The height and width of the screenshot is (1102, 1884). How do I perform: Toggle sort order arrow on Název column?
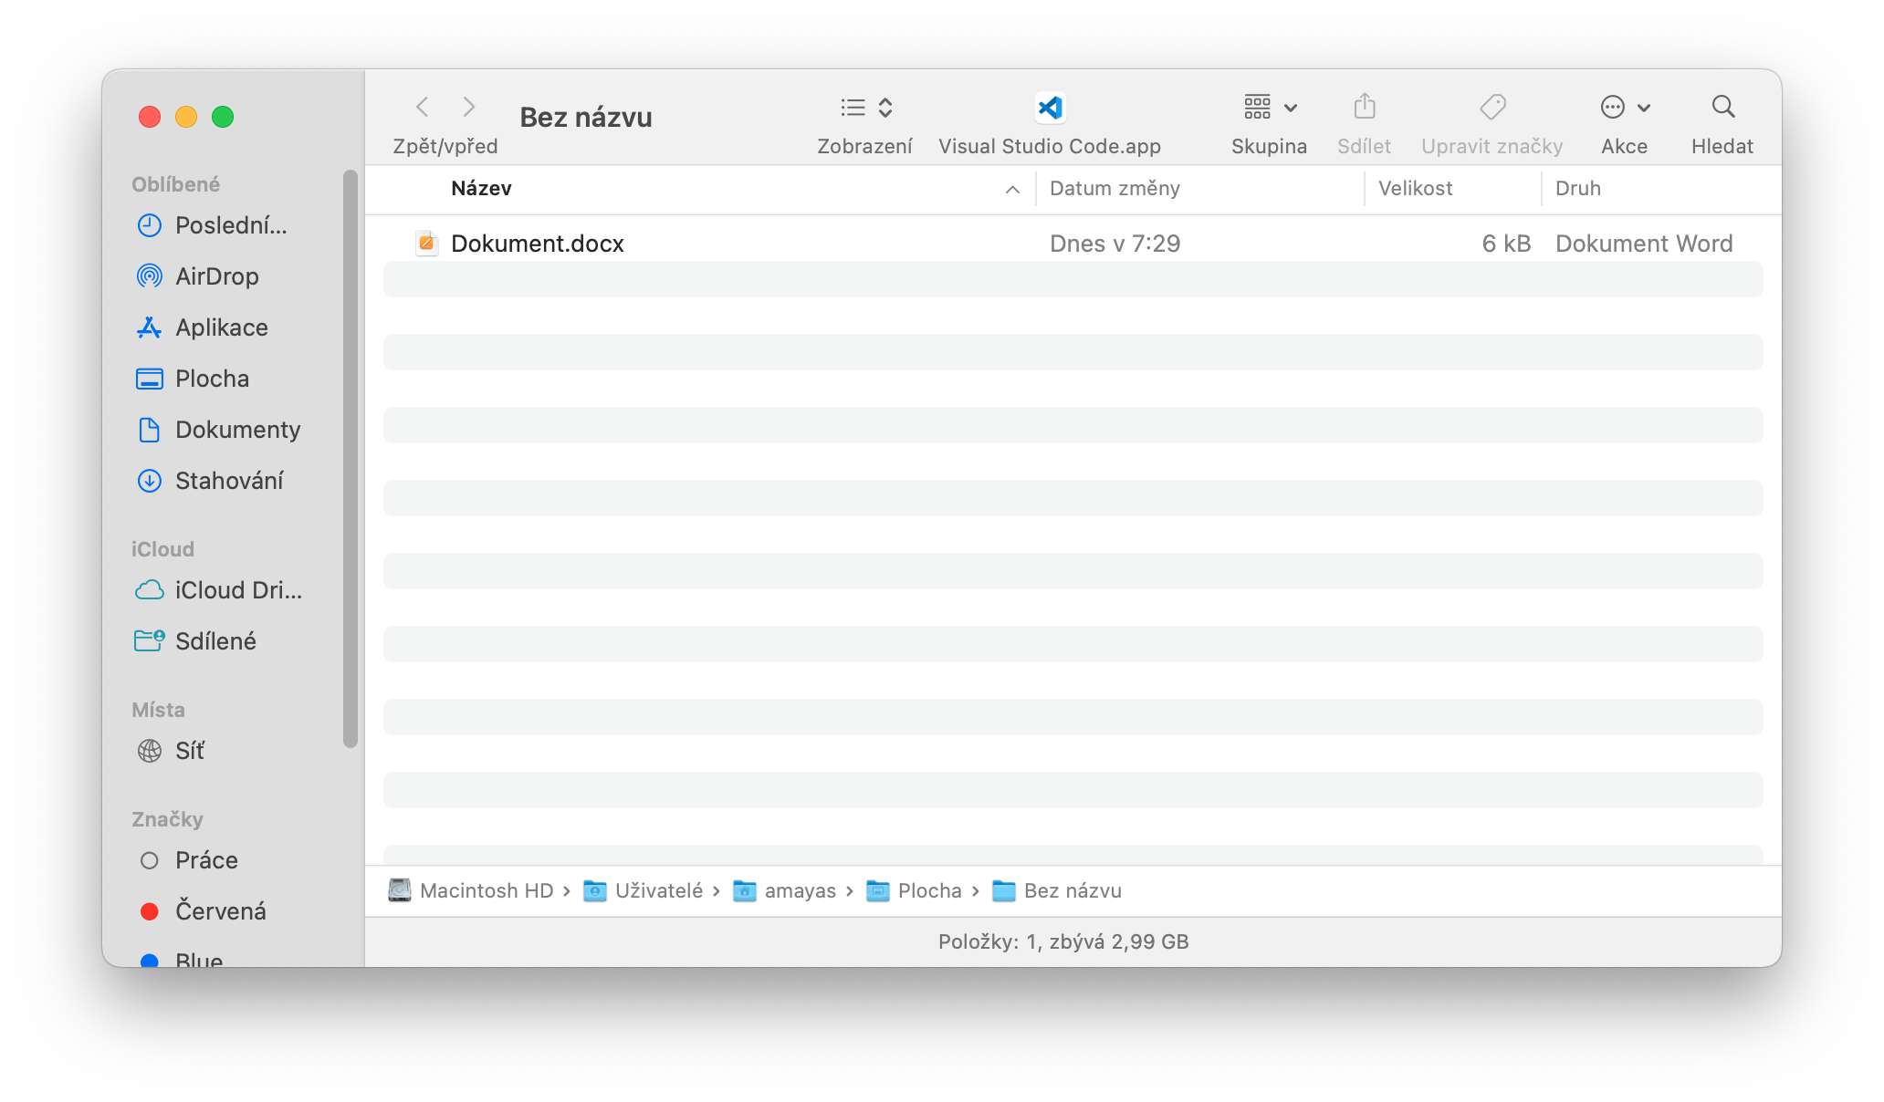[x=1012, y=189]
